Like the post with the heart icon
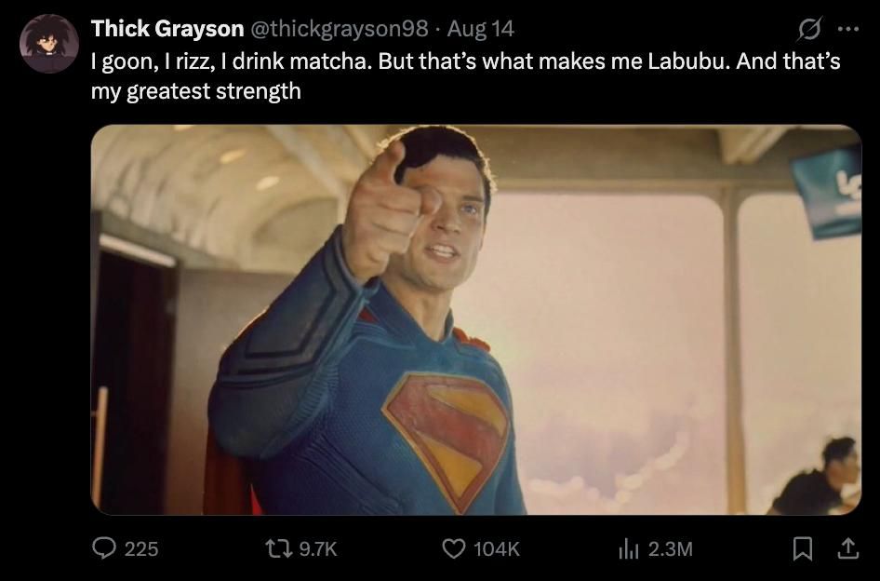 point(453,548)
